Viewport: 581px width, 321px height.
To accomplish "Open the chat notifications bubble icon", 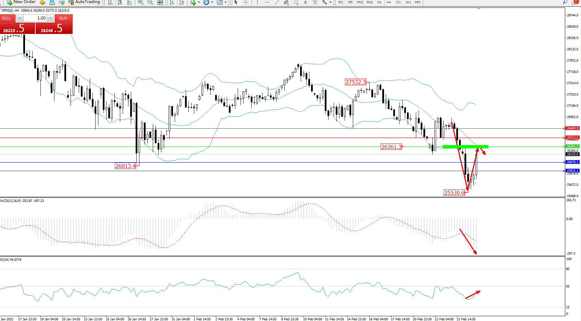I will click(574, 2).
